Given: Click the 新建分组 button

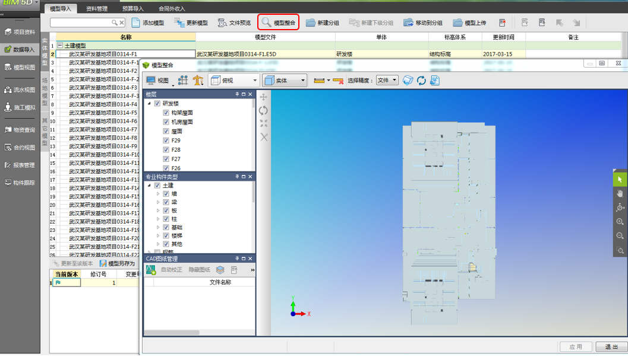Looking at the screenshot, I should tap(323, 23).
